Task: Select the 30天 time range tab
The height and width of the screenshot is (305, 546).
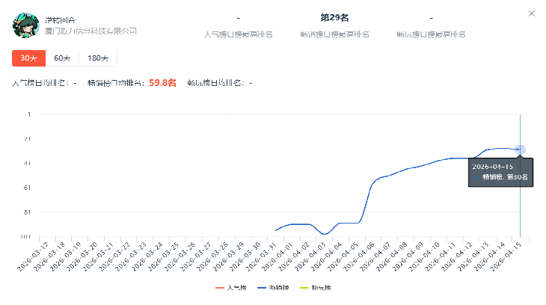Action: [x=29, y=58]
